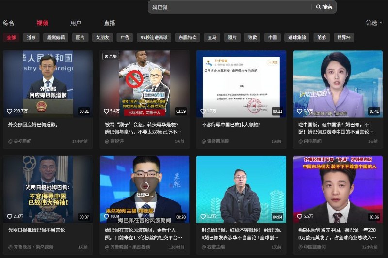Select the 中国 filter chip
Image resolution: width=388 pixels, height=258 pixels.
tap(273, 38)
